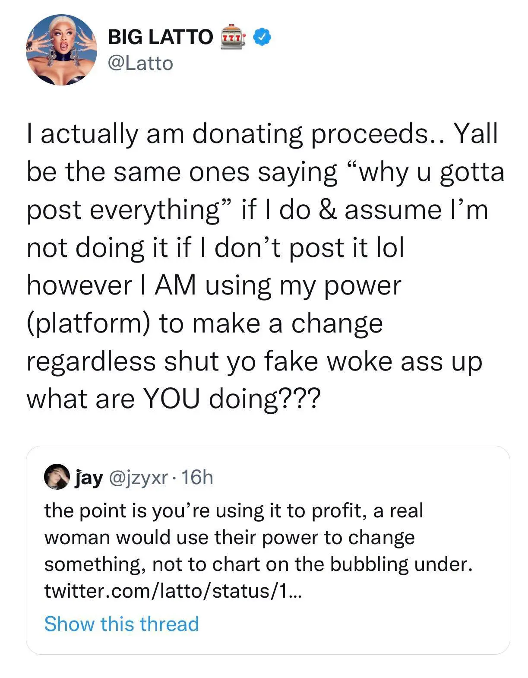Click the "what are YOU doing???" line
Viewport: 528px width, 678px height.
pos(174,399)
